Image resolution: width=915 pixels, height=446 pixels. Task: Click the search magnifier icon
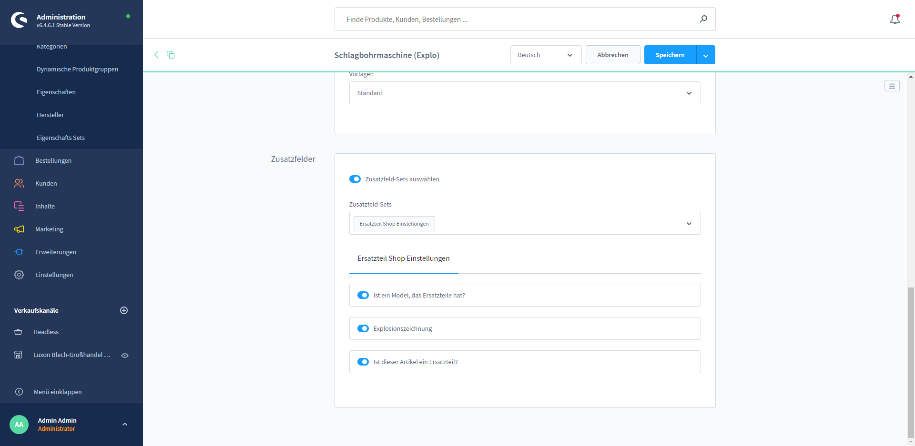703,19
